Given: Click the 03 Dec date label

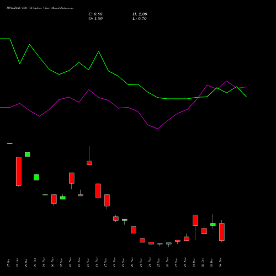Looking at the screenshot, I should tap(211, 263).
